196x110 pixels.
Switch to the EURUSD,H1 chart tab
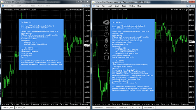coord(20,108)
